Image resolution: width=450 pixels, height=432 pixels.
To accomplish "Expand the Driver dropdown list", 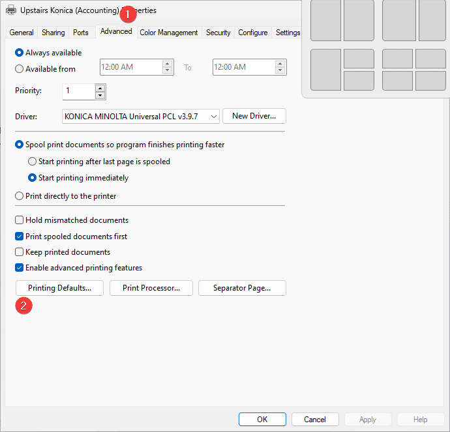I will pyautogui.click(x=213, y=117).
